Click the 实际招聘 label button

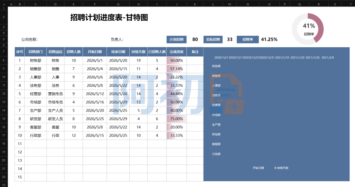[213, 39]
